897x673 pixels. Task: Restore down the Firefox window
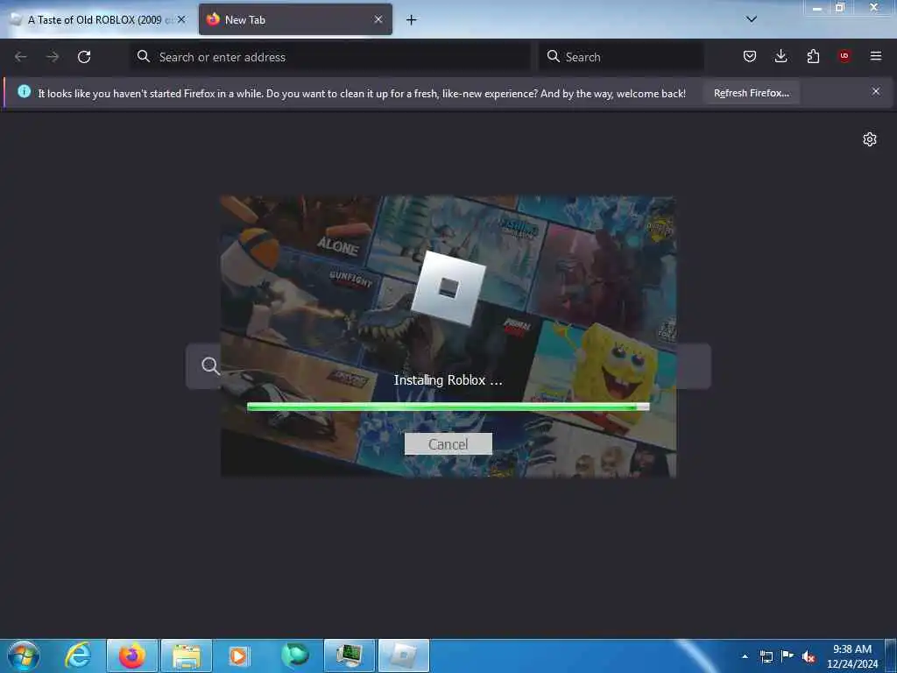pyautogui.click(x=840, y=8)
